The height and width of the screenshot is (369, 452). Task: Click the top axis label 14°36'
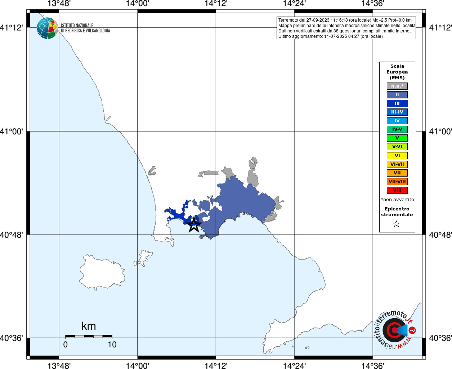point(373,4)
